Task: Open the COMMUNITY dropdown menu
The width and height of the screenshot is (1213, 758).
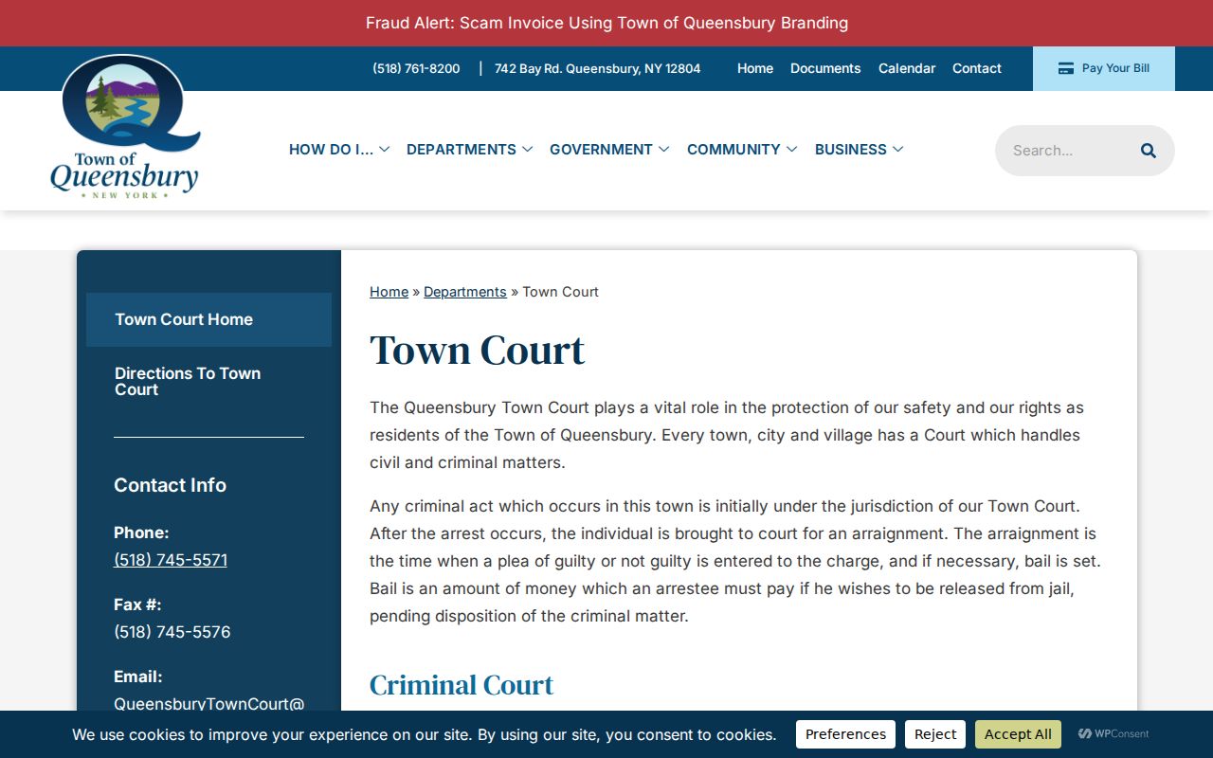Action: tap(742, 150)
